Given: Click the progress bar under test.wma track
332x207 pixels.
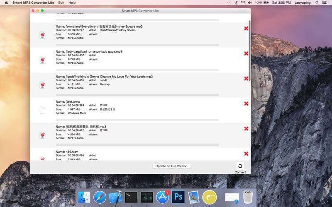Looking at the screenshot, I should point(137,120).
